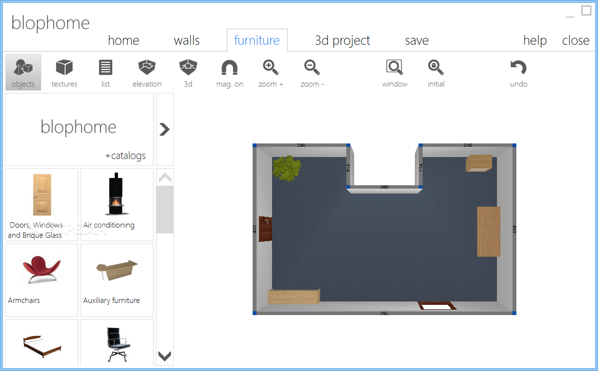Open the bed category thumbnail
The width and height of the screenshot is (598, 371).
coord(42,342)
